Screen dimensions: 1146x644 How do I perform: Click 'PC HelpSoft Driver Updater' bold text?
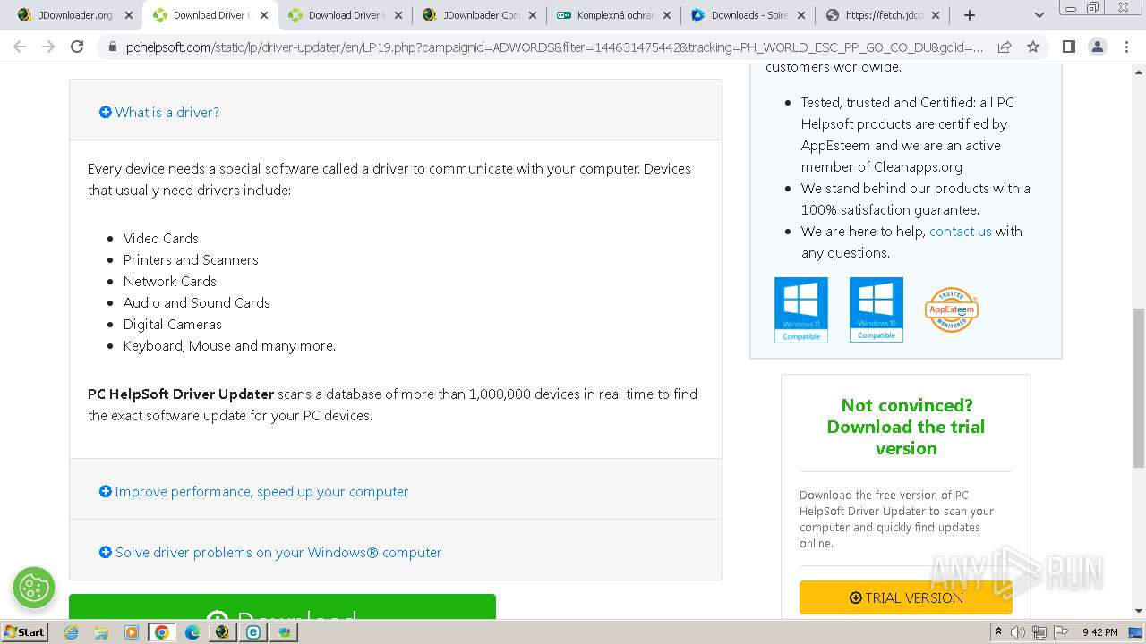[x=181, y=394]
